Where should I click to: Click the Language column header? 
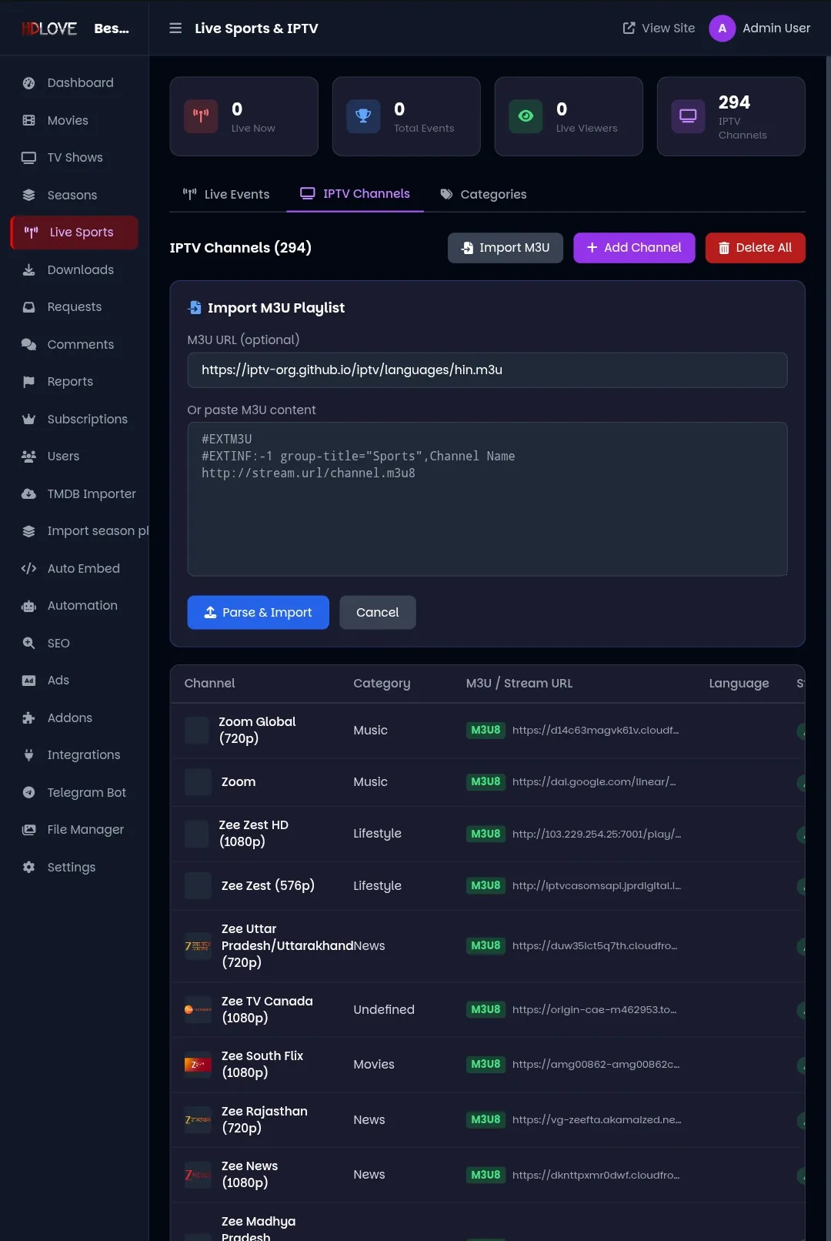739,684
